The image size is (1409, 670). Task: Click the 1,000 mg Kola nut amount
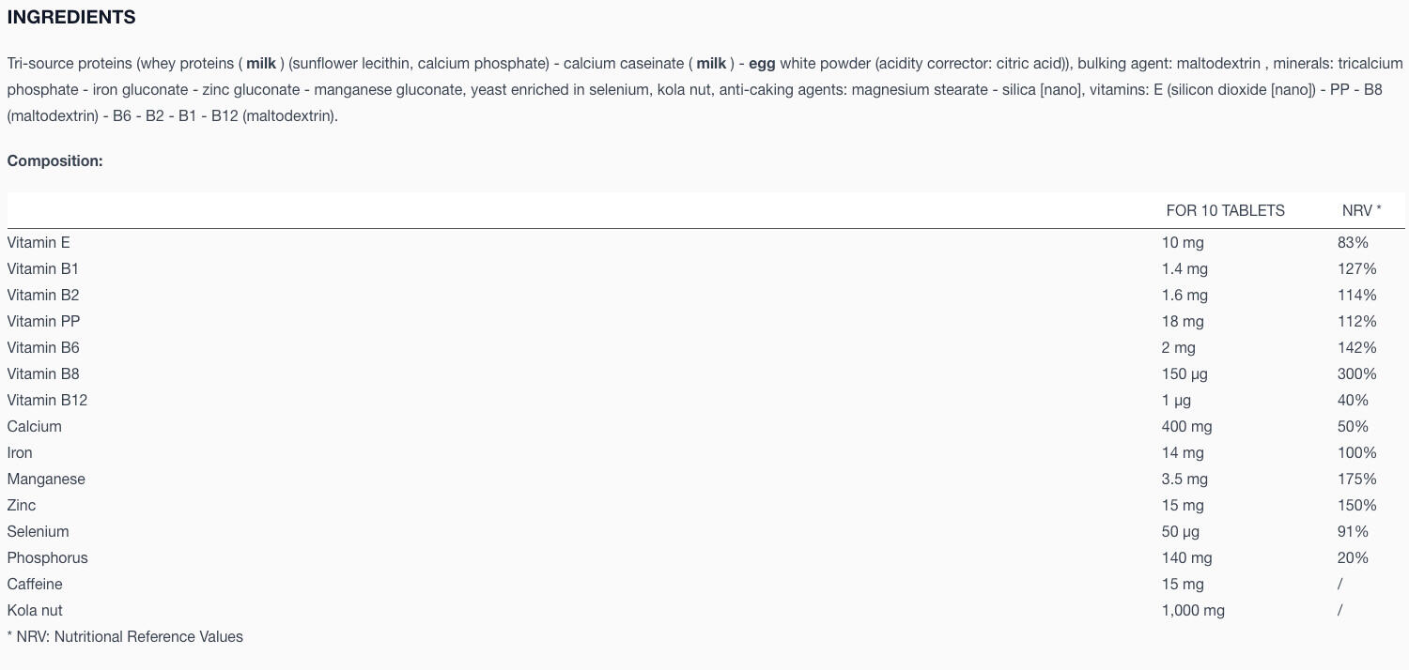coord(1193,610)
